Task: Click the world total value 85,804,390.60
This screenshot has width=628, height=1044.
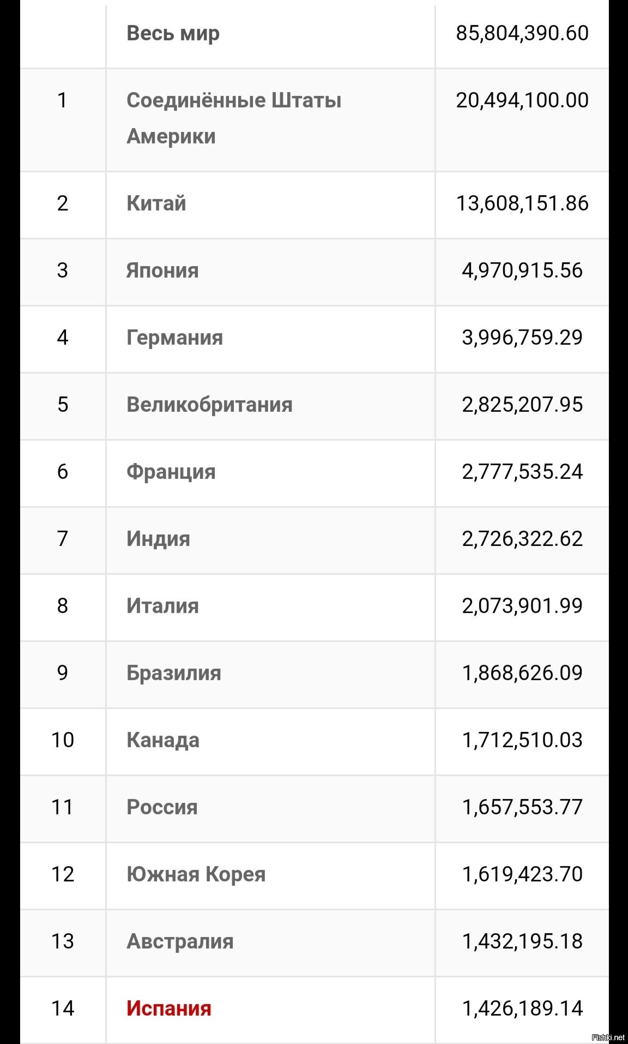Action: [522, 33]
